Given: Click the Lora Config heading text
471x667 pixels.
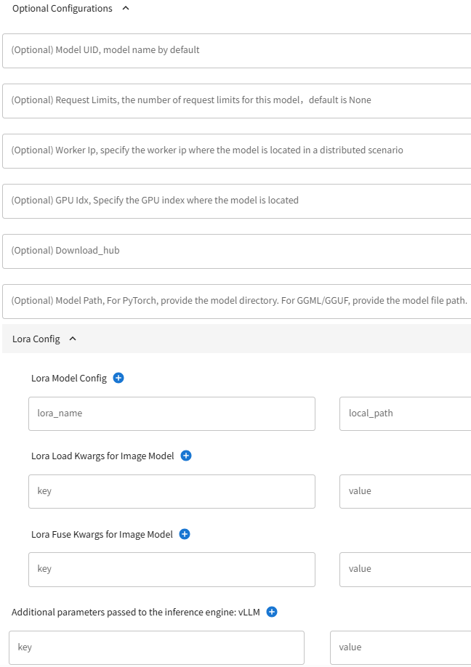Looking at the screenshot, I should tap(36, 339).
